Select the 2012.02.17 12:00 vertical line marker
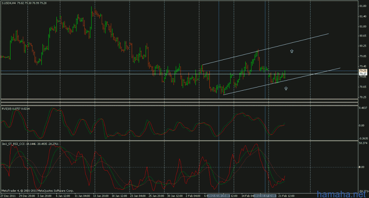This screenshot has width=369, height=198. coord(264,196)
